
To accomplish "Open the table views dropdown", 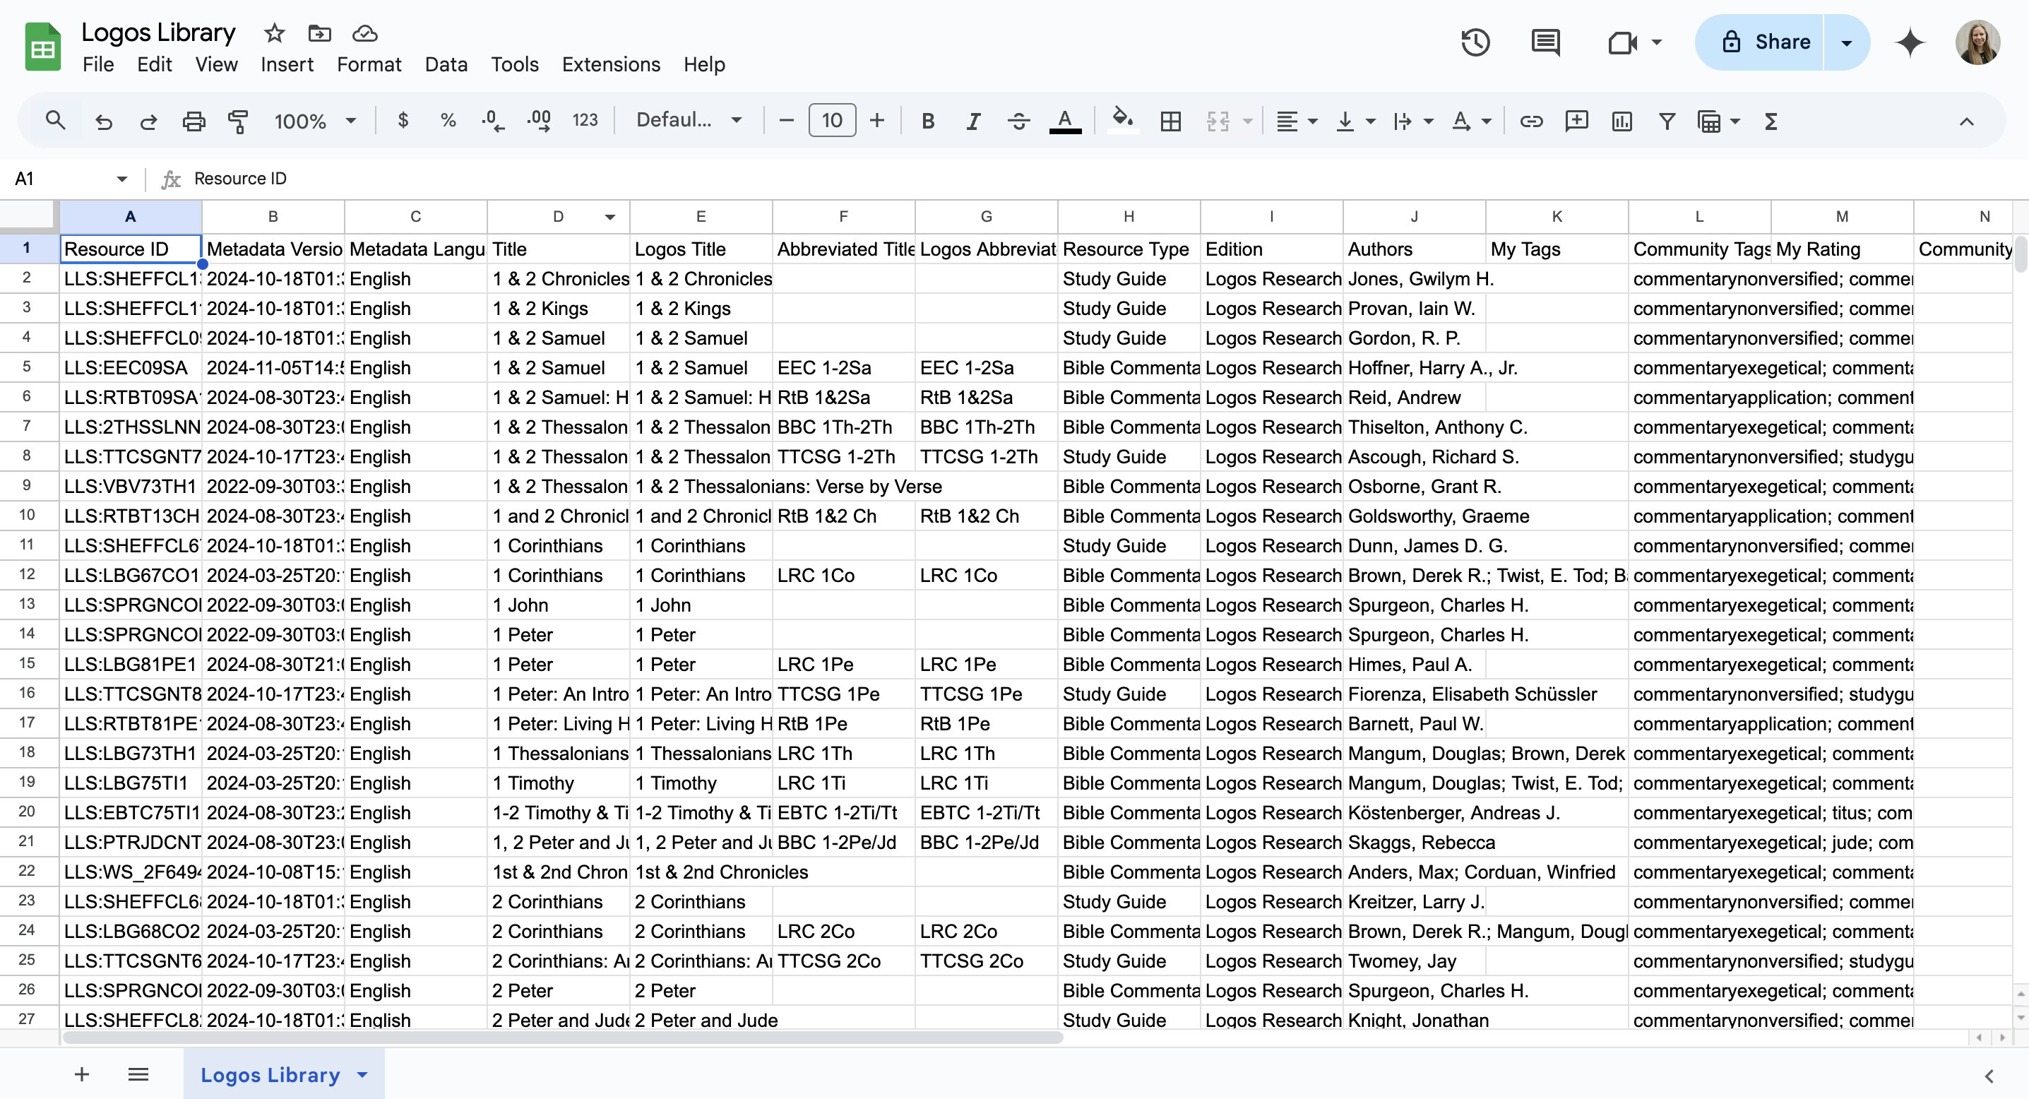I will [1718, 121].
